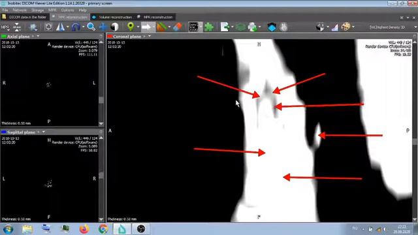This screenshot has width=418, height=235.
Task: Select the white arrow annotation tool
Action: pyautogui.click(x=146, y=27)
